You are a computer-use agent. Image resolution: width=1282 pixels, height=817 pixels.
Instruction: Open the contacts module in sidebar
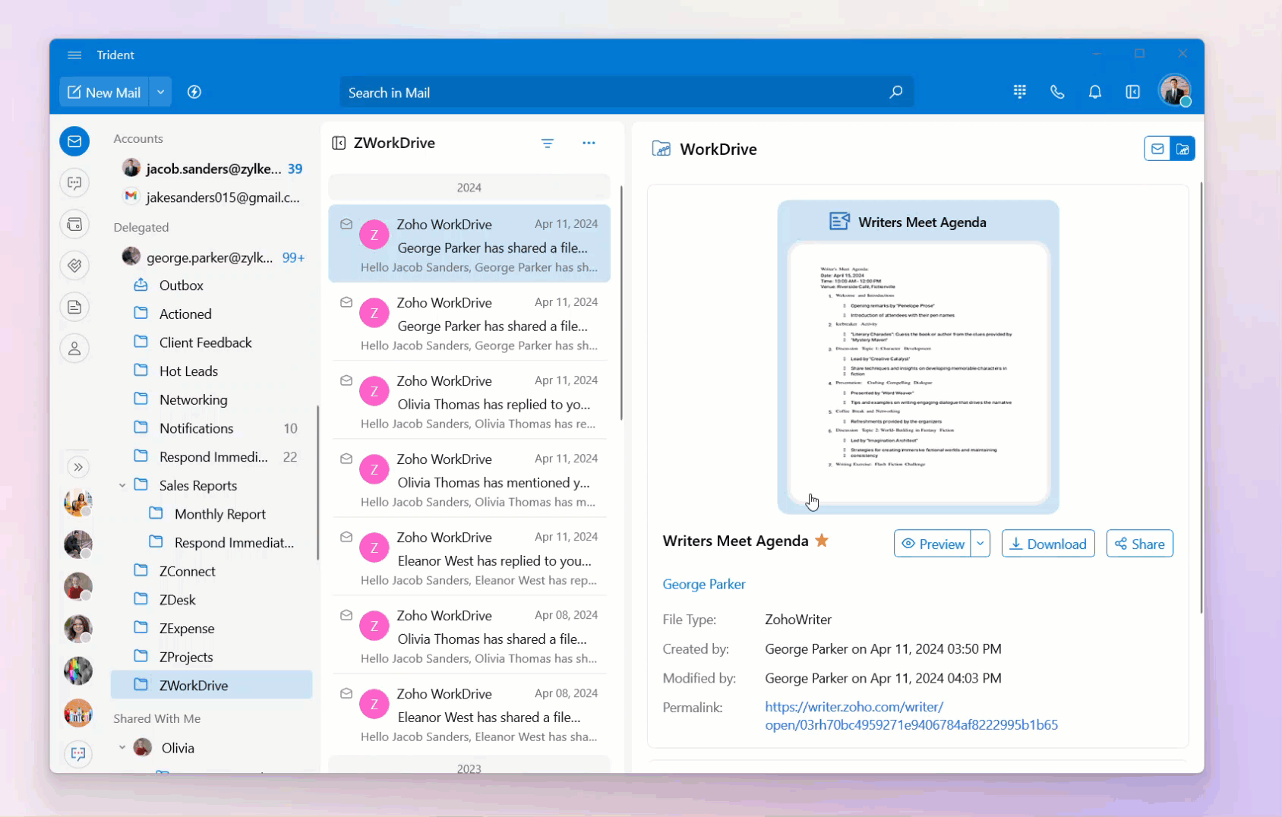74,349
